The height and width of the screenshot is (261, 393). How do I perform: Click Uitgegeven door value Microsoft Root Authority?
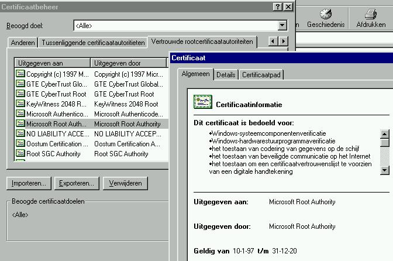point(302,226)
